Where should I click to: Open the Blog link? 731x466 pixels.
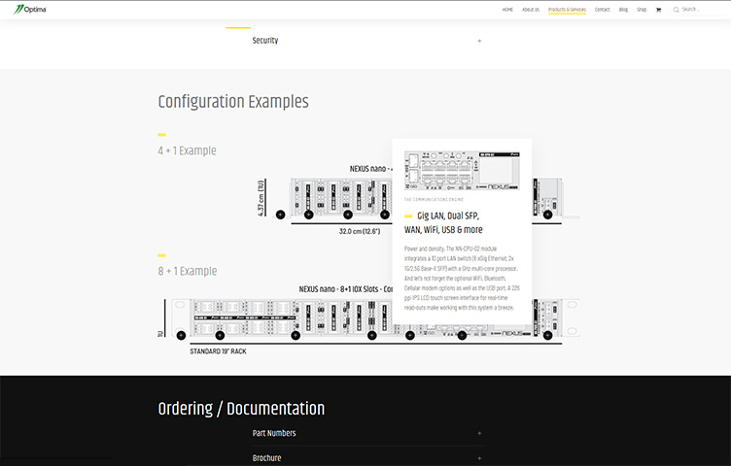[x=623, y=10]
